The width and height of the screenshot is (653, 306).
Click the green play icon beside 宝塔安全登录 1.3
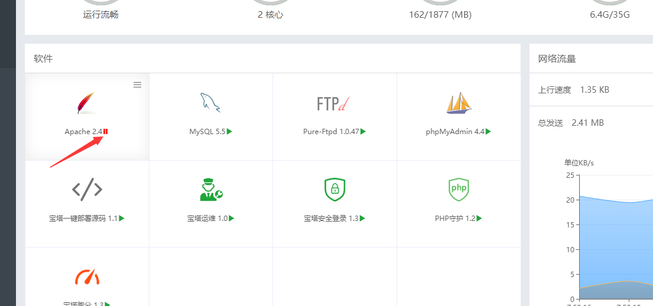[362, 218]
